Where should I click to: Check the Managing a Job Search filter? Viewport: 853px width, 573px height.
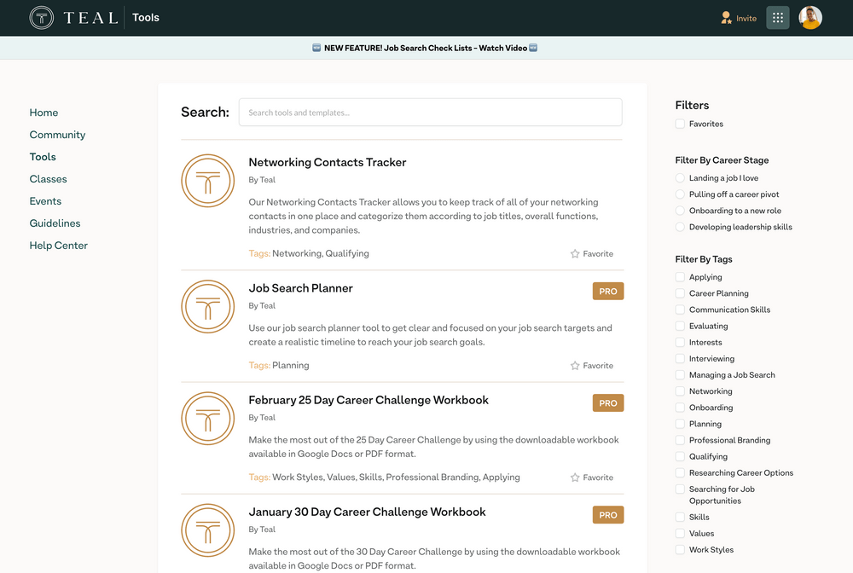(680, 375)
